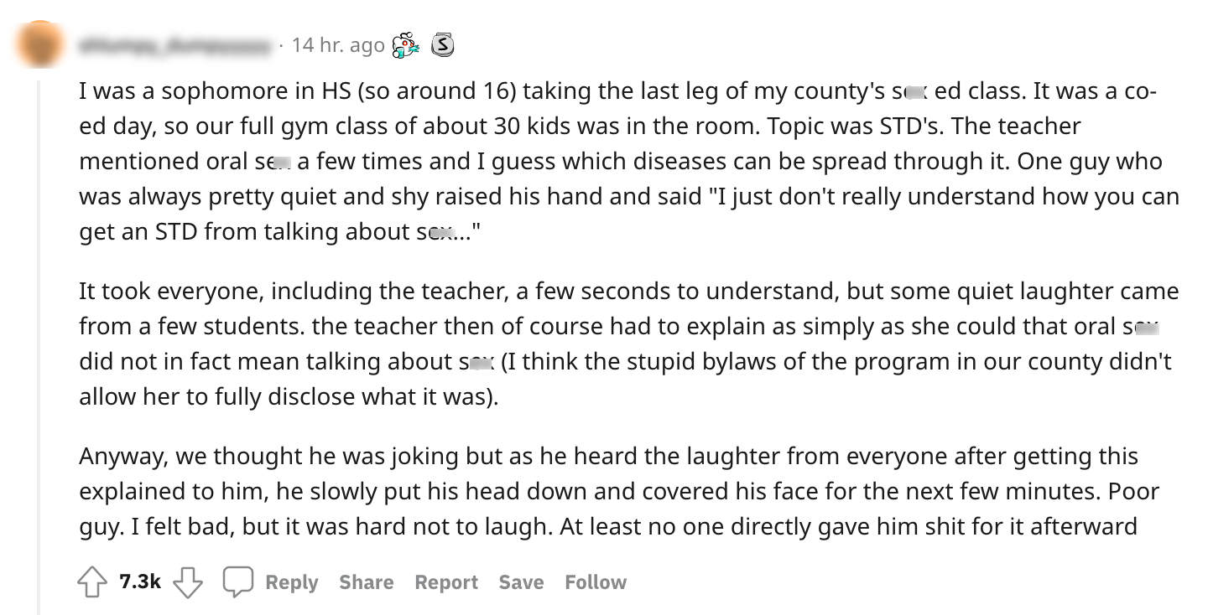Save the comment
Image resolution: width=1208 pixels, height=615 pixels.
pyautogui.click(x=521, y=582)
